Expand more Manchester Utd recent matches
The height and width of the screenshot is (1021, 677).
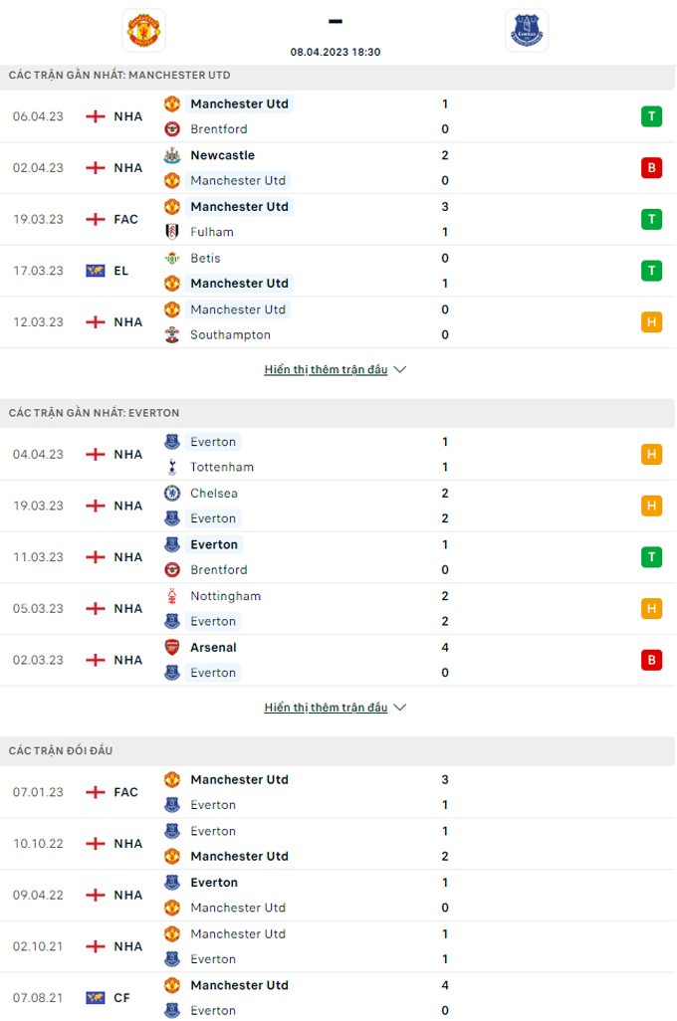336,370
